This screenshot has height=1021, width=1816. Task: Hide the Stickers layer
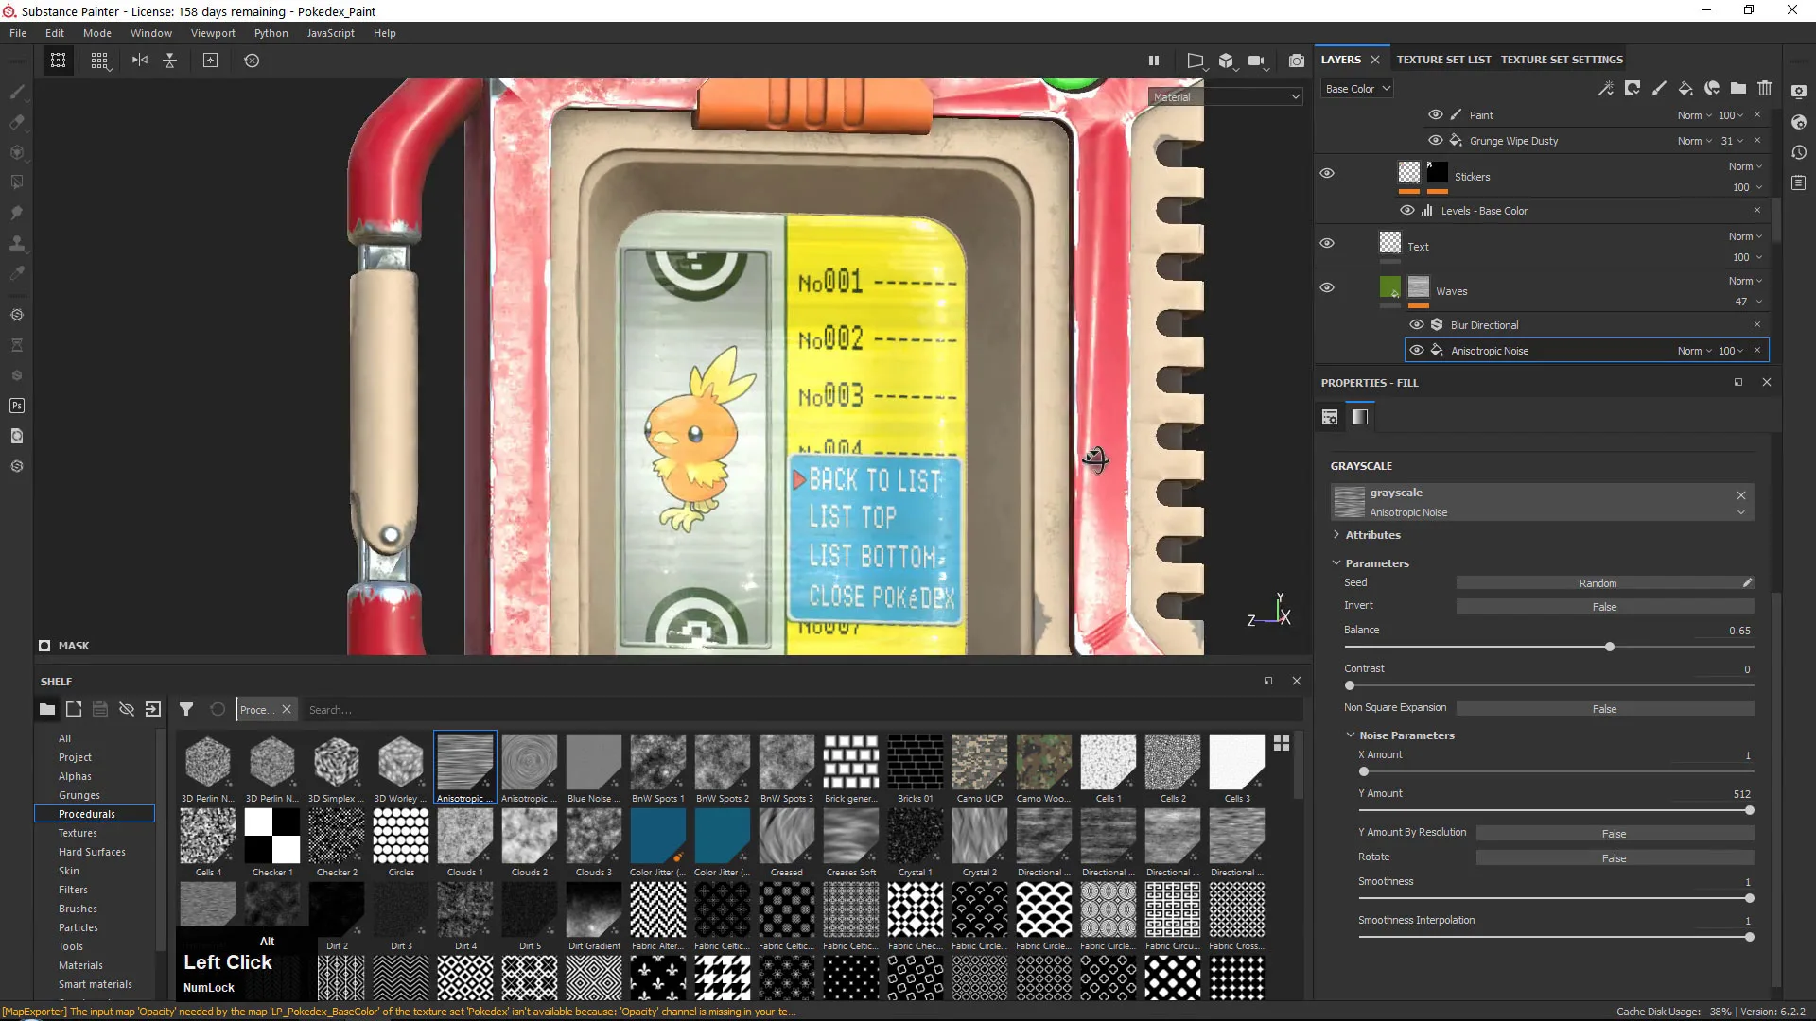point(1327,173)
